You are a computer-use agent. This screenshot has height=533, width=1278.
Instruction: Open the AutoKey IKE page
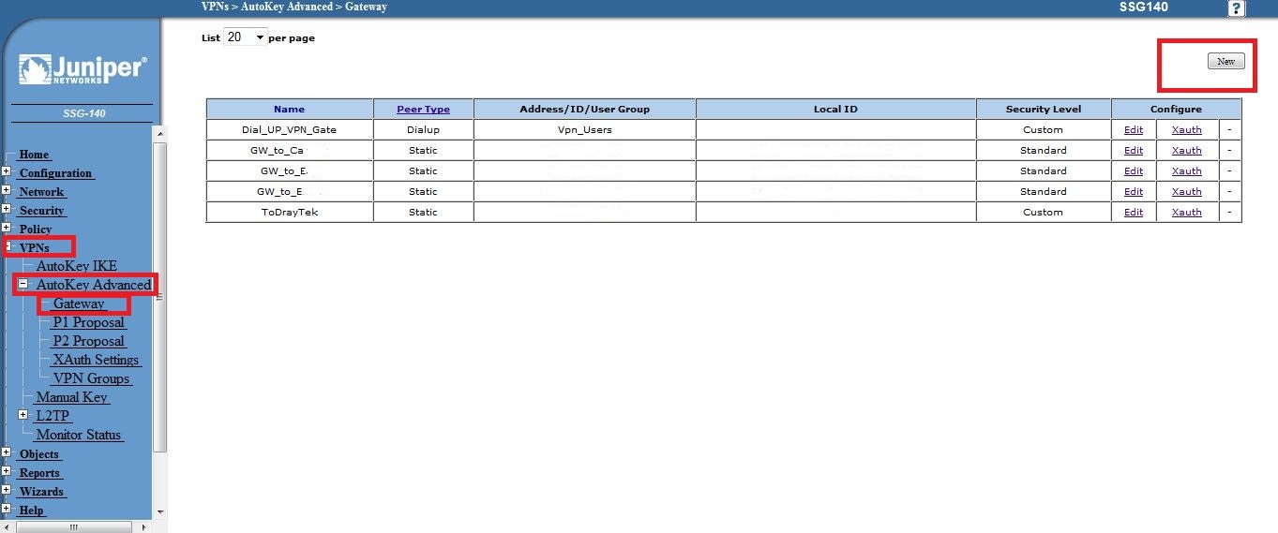[76, 266]
